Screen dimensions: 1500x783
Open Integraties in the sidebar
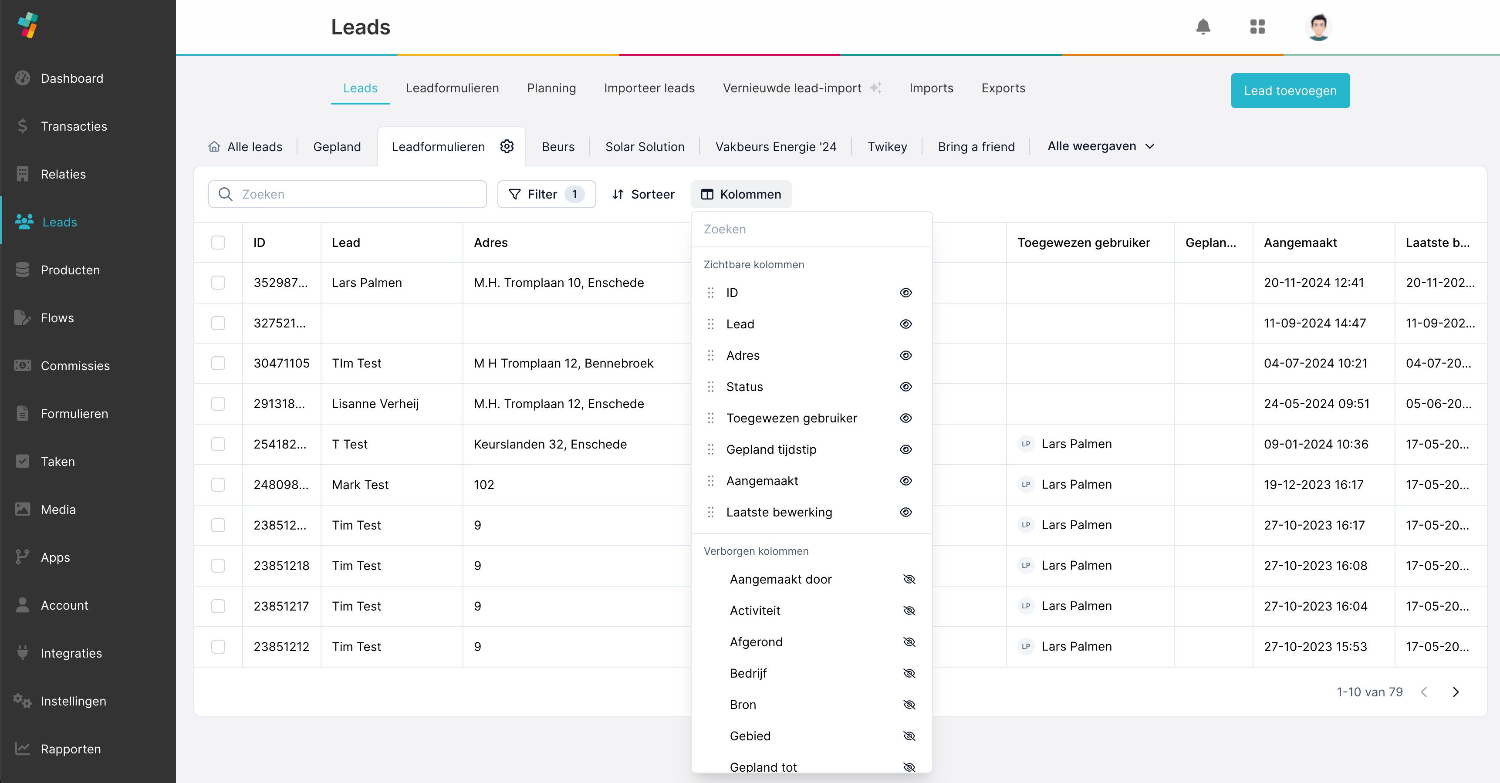pyautogui.click(x=71, y=653)
